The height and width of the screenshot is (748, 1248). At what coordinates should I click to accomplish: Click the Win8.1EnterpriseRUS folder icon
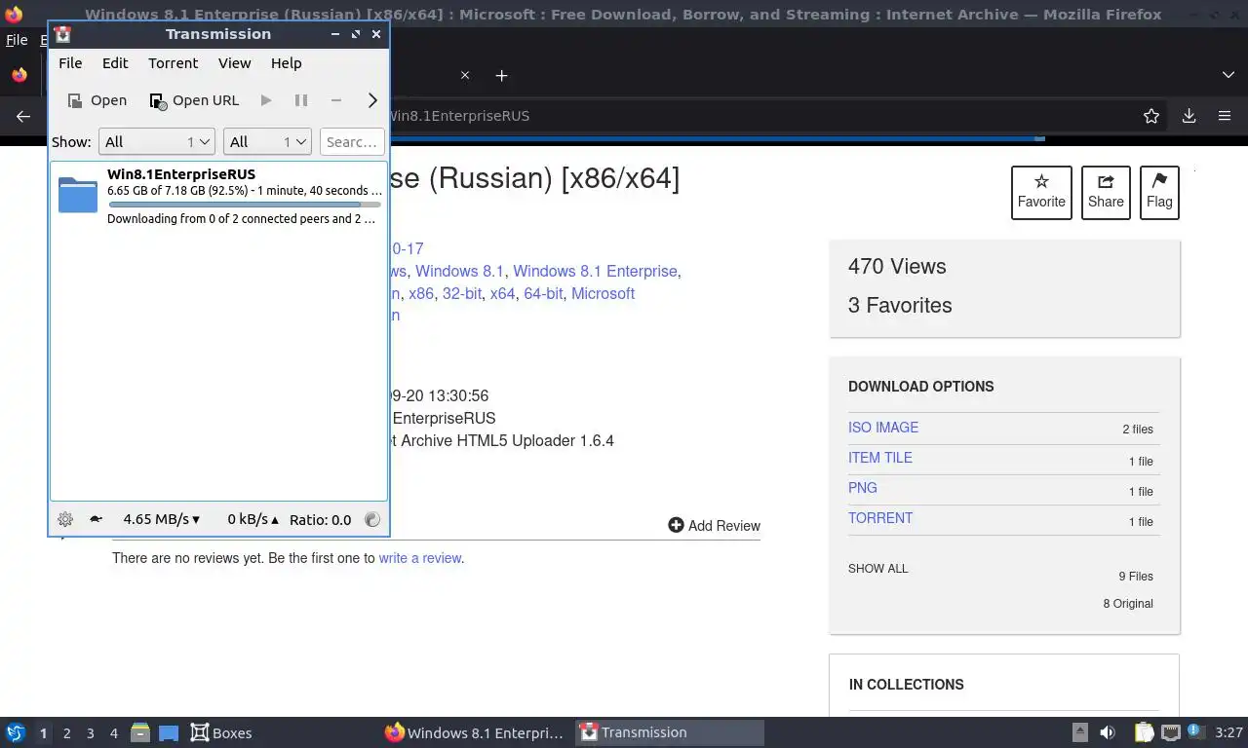(78, 195)
